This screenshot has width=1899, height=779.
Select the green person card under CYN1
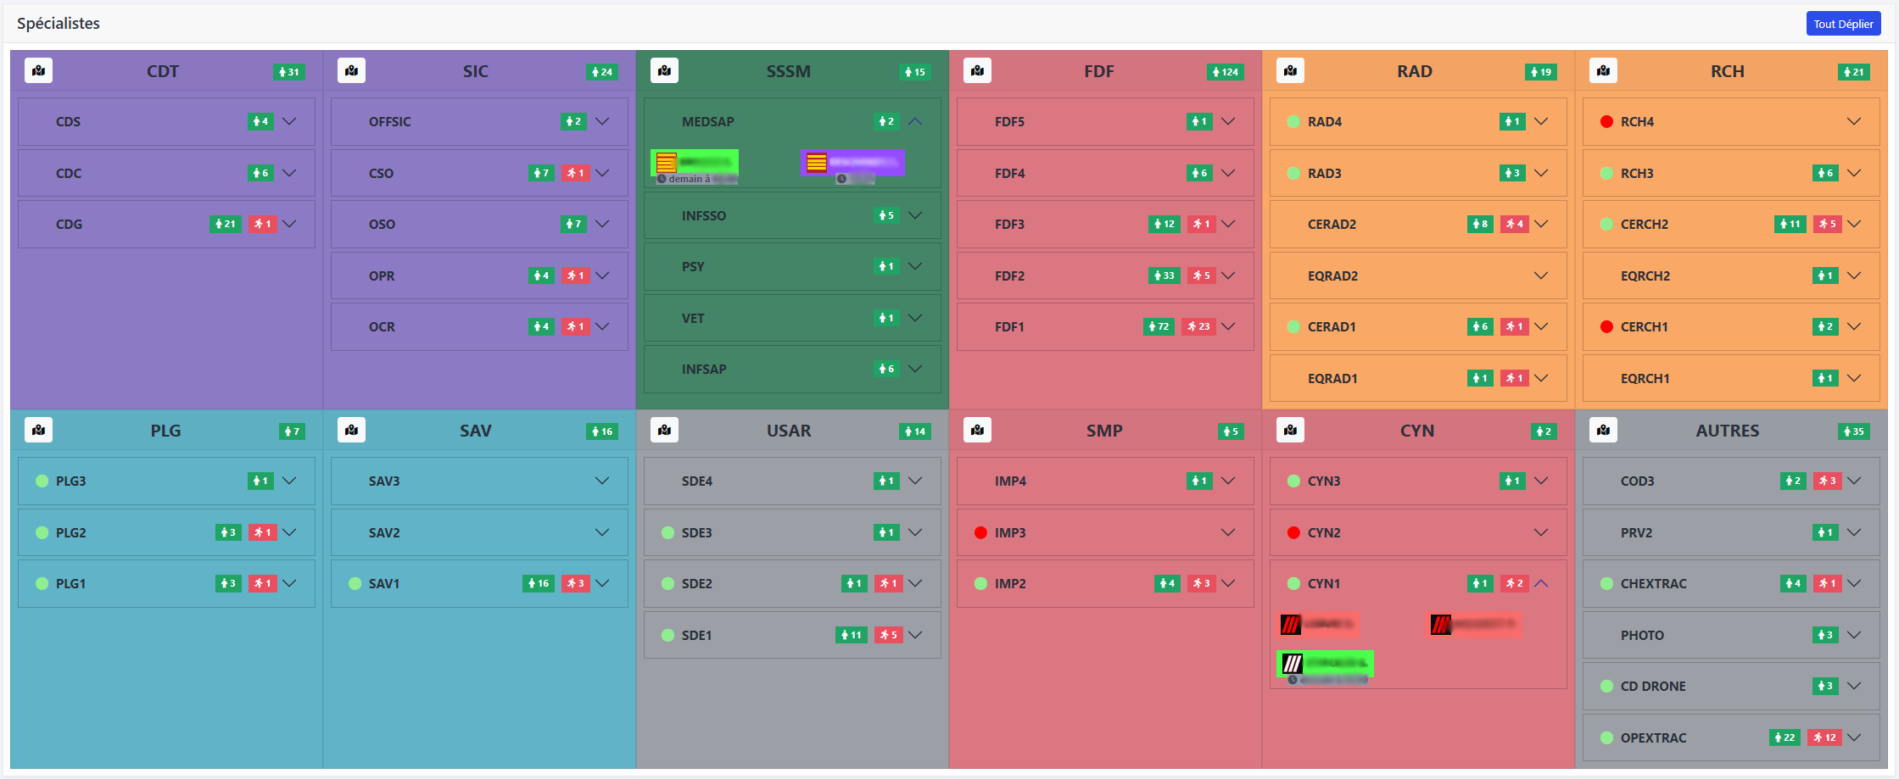pyautogui.click(x=1325, y=664)
